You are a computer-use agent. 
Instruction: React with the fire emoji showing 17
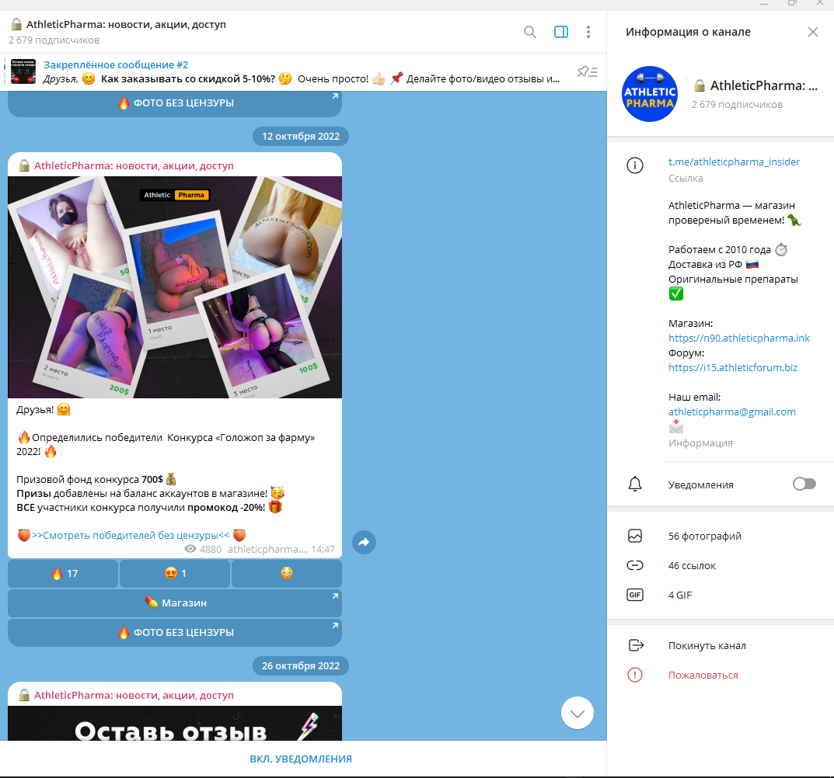(x=63, y=574)
